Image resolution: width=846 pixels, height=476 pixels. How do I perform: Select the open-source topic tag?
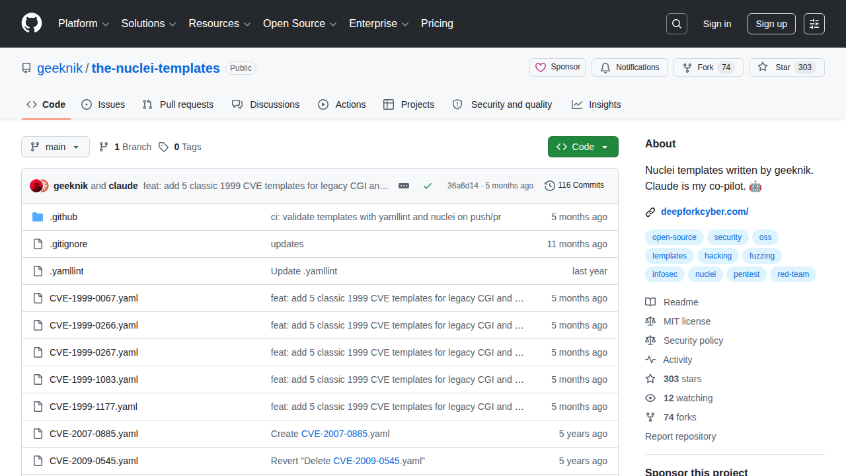674,237
